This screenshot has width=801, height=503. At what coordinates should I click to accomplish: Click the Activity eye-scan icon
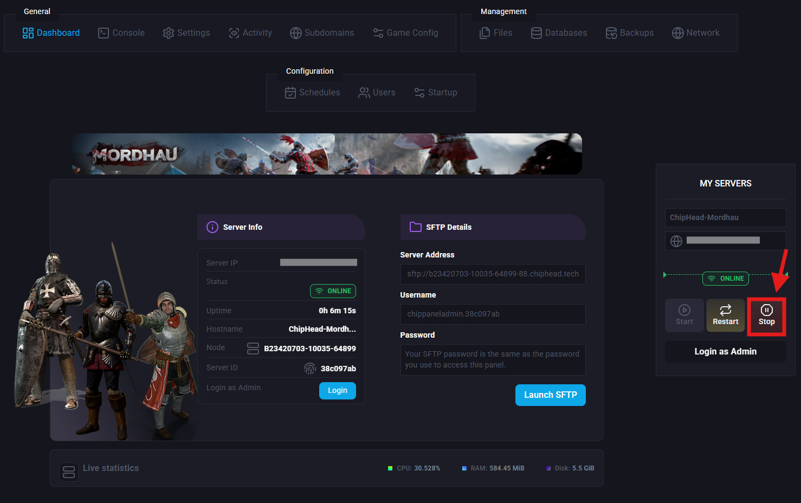pos(234,33)
